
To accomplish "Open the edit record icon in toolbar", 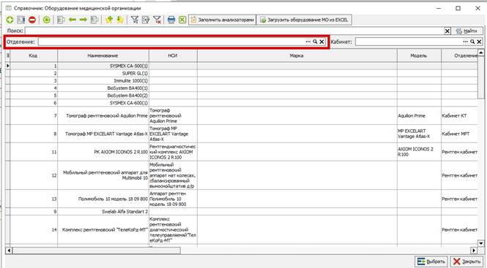I will [21, 20].
